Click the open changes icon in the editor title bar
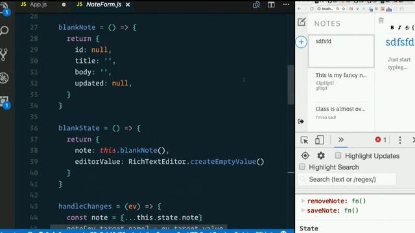Viewport: 415px width, 233px height. coord(256,5)
